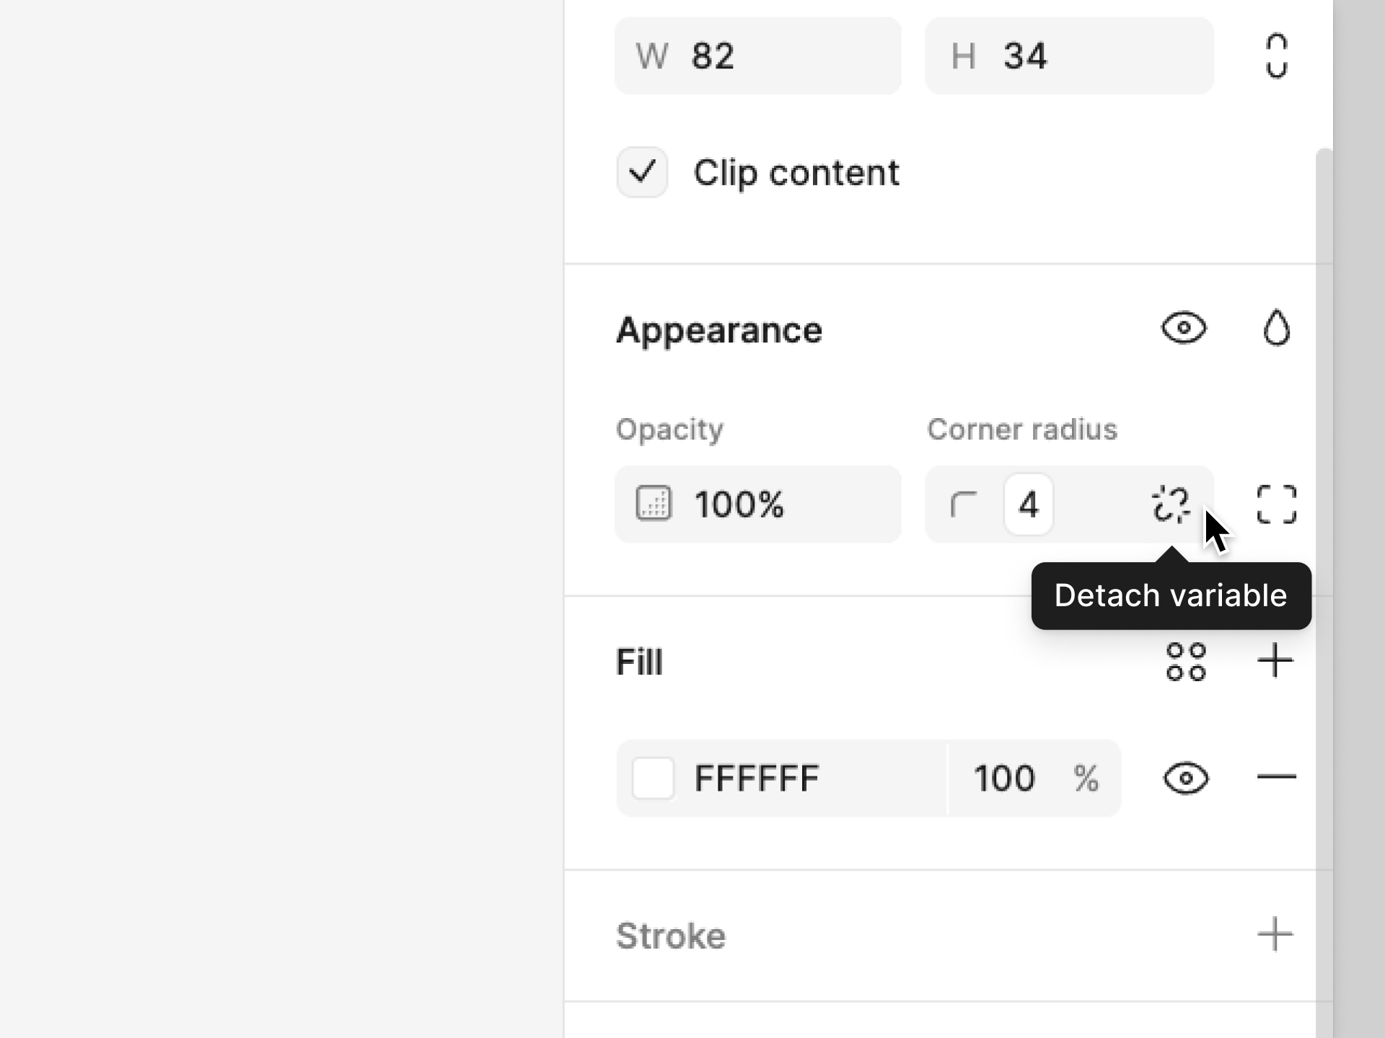Open Fill styles grid icon
Viewport: 1385px width, 1038px height.
[x=1186, y=662]
